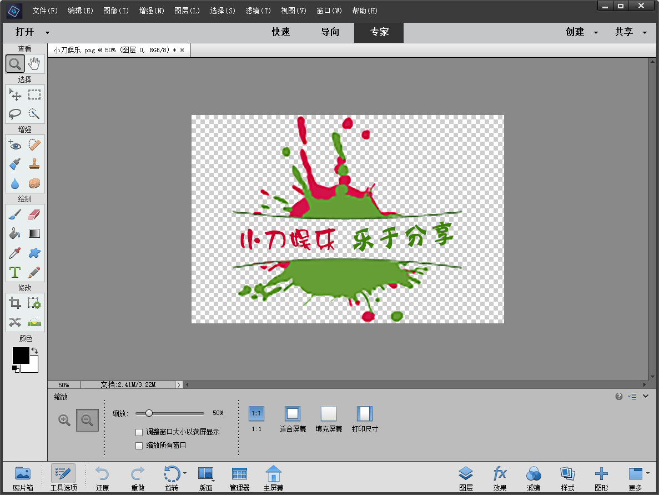The width and height of the screenshot is (659, 495).
Task: Choose the Clone Stamp tool
Action: click(34, 164)
